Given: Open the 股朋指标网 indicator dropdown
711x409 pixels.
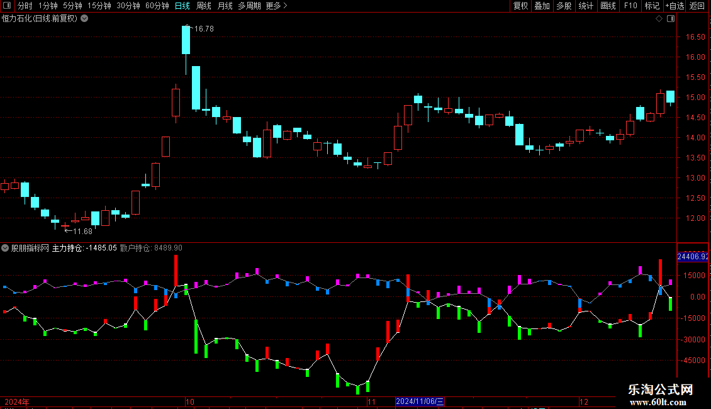Looking at the screenshot, I should (x=5, y=248).
